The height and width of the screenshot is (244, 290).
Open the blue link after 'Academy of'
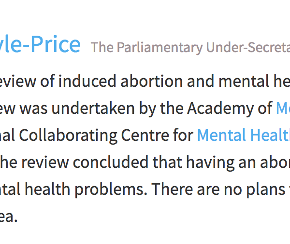pyautogui.click(x=283, y=108)
